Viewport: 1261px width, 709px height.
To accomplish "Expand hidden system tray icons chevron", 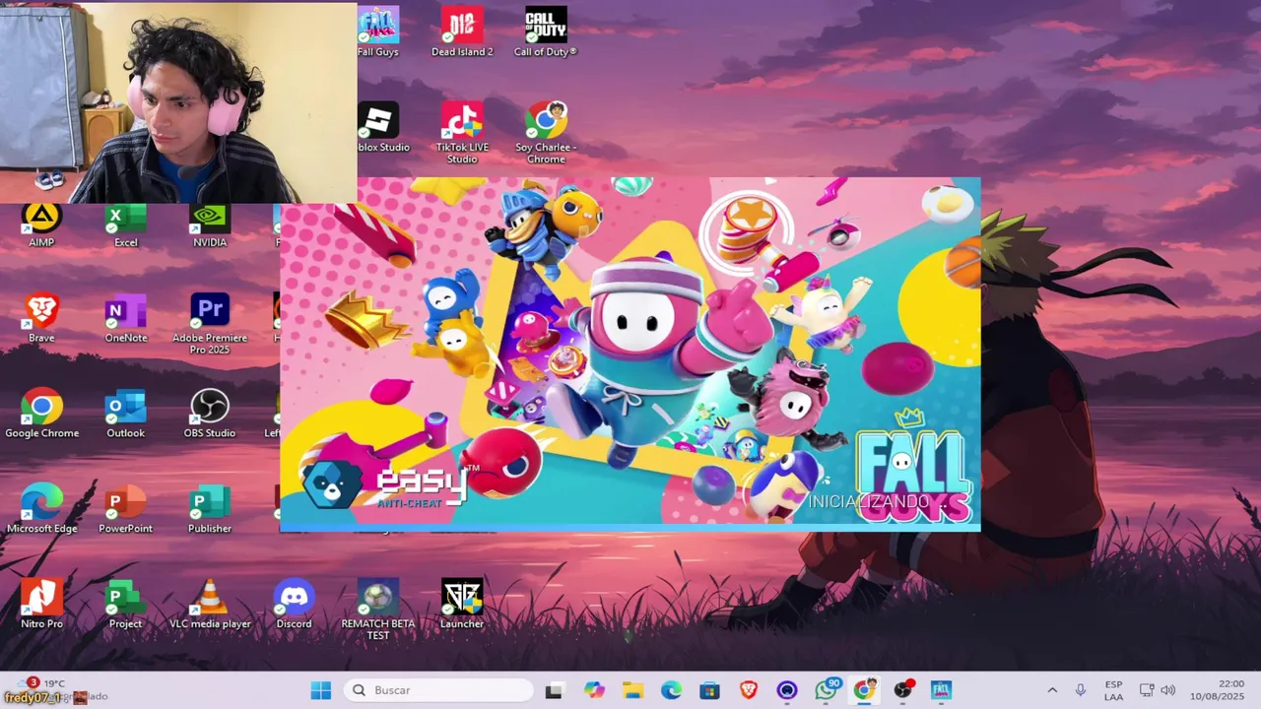I will tap(1052, 690).
